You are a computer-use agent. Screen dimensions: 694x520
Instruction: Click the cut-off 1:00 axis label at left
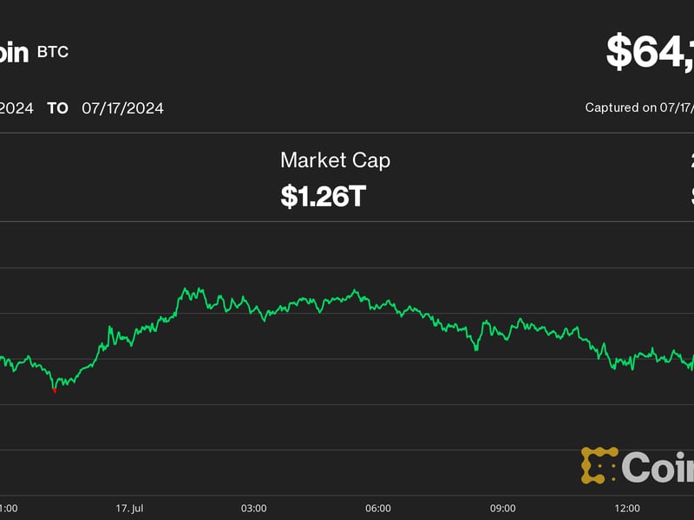10,508
